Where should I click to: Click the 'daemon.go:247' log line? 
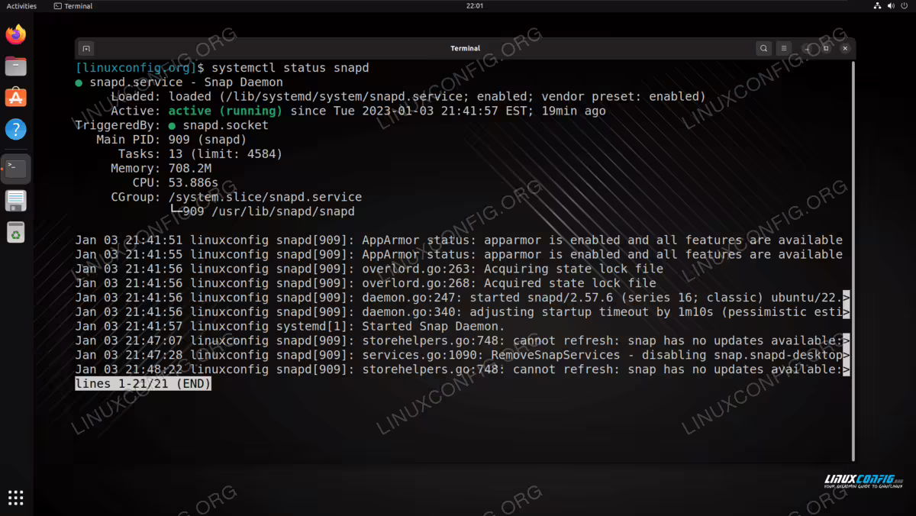pyautogui.click(x=463, y=298)
